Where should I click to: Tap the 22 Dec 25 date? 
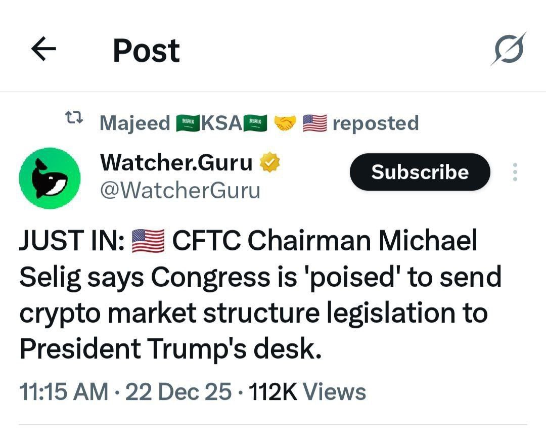tap(178, 392)
